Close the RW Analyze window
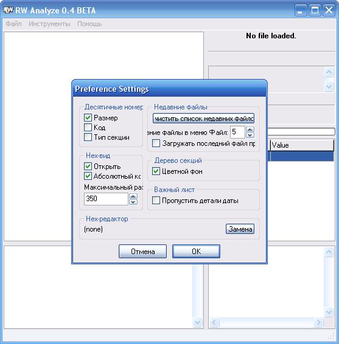The height and width of the screenshot is (344, 339). coord(329,10)
